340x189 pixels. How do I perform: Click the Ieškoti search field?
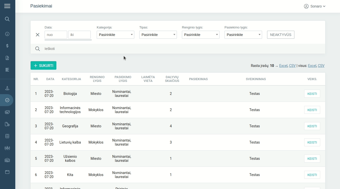pos(175,49)
